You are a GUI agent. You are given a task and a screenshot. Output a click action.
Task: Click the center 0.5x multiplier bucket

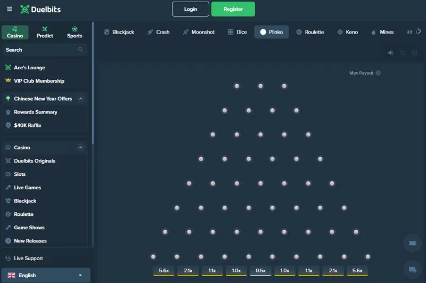(260, 271)
